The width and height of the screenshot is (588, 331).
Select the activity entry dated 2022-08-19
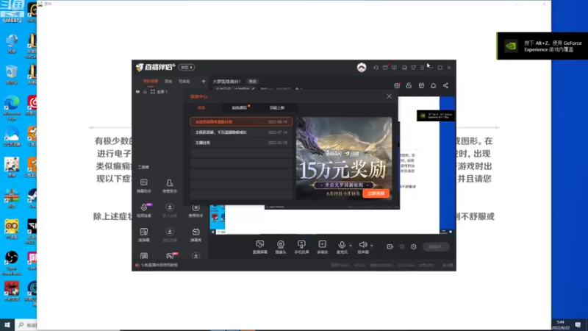pos(241,121)
